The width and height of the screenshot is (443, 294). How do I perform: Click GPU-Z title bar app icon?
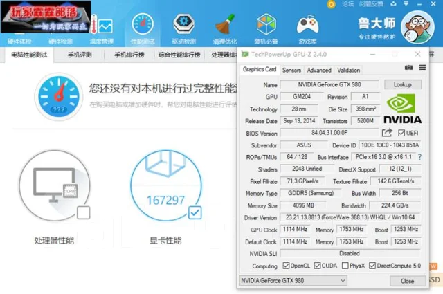244,54
